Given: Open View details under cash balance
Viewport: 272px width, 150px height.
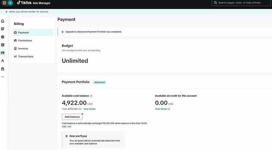Looking at the screenshot, I should coord(89,109).
